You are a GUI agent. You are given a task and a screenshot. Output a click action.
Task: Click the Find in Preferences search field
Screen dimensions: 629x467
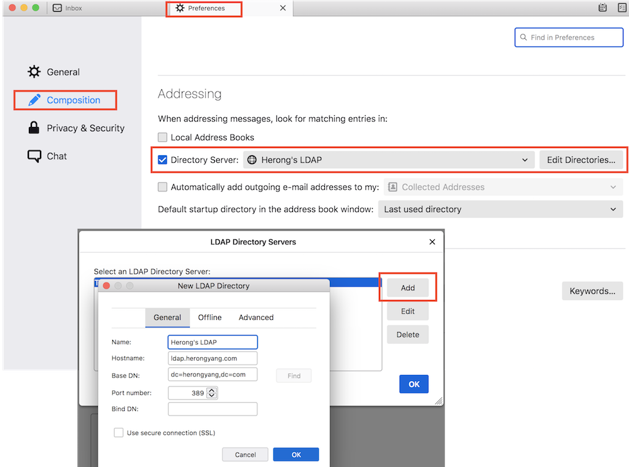click(568, 37)
